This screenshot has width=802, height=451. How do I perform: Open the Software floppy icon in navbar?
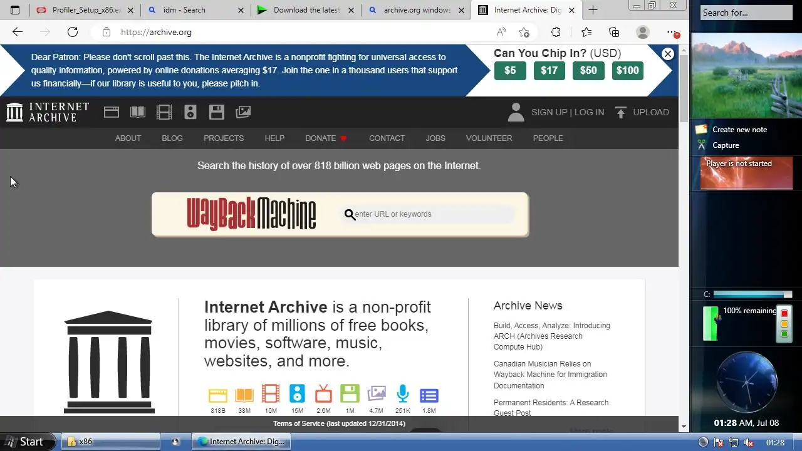(x=217, y=112)
